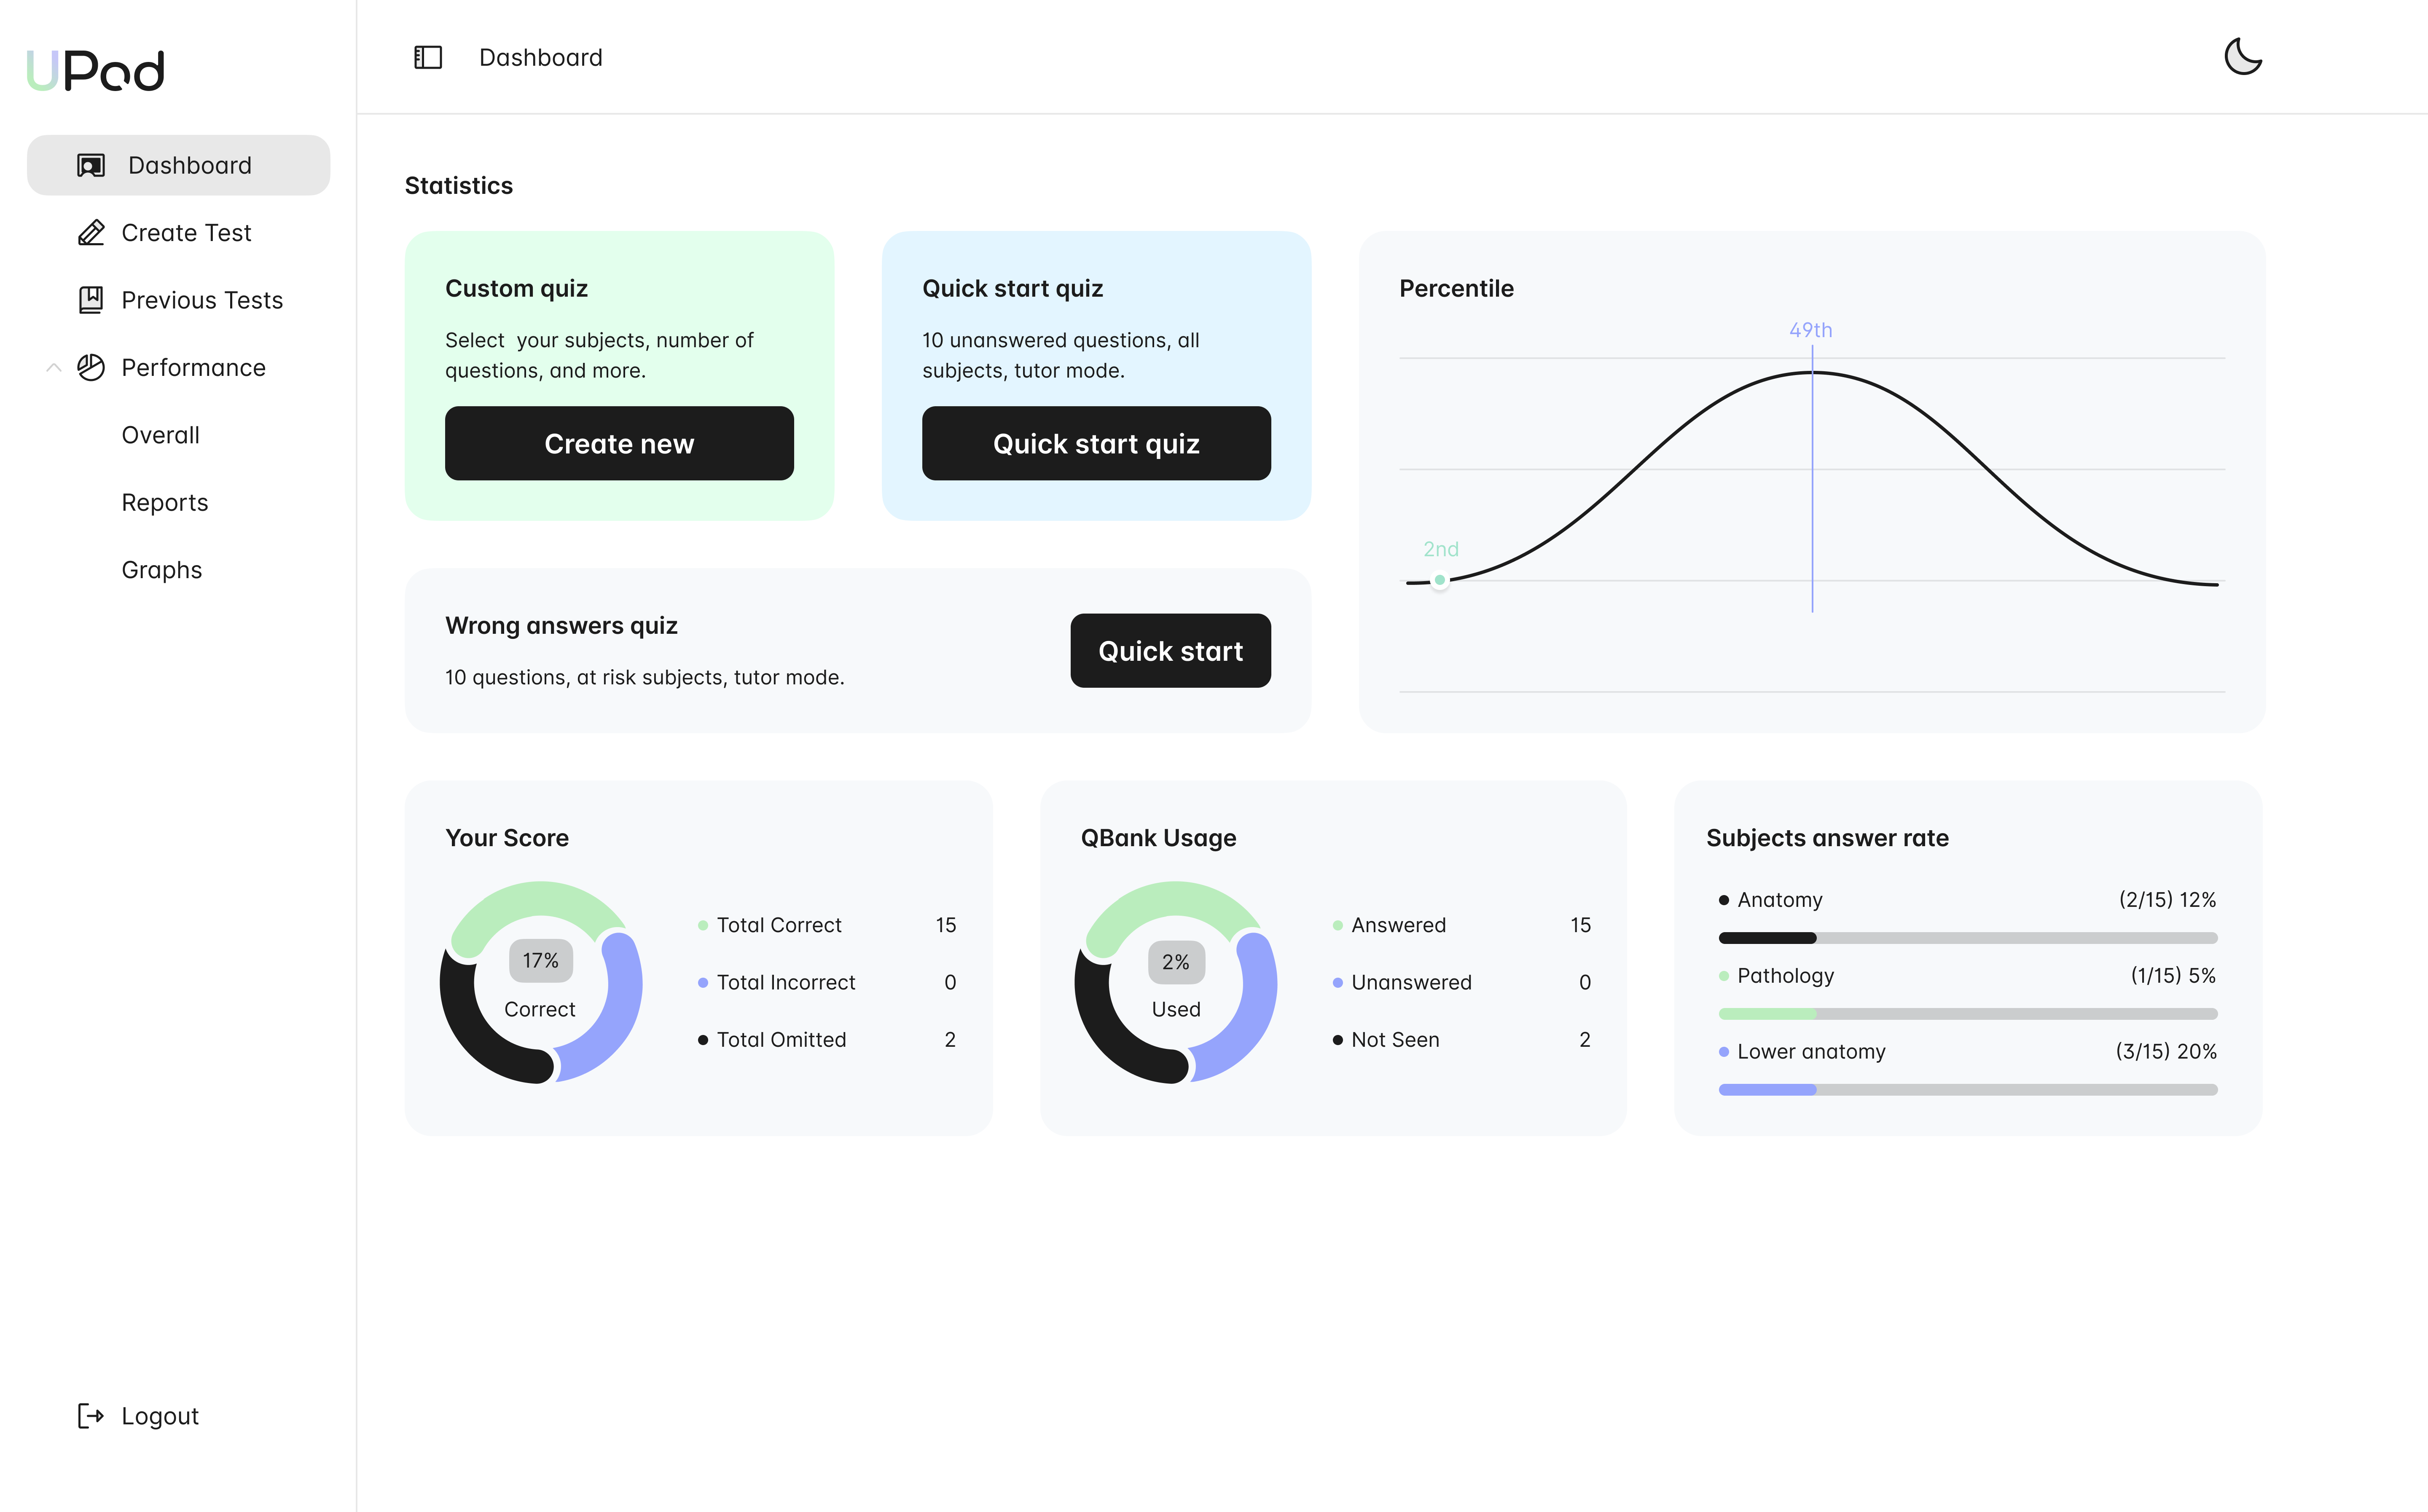Select the Dashboard sidebar icon
Image resolution: width=2428 pixels, height=1512 pixels.
point(91,165)
